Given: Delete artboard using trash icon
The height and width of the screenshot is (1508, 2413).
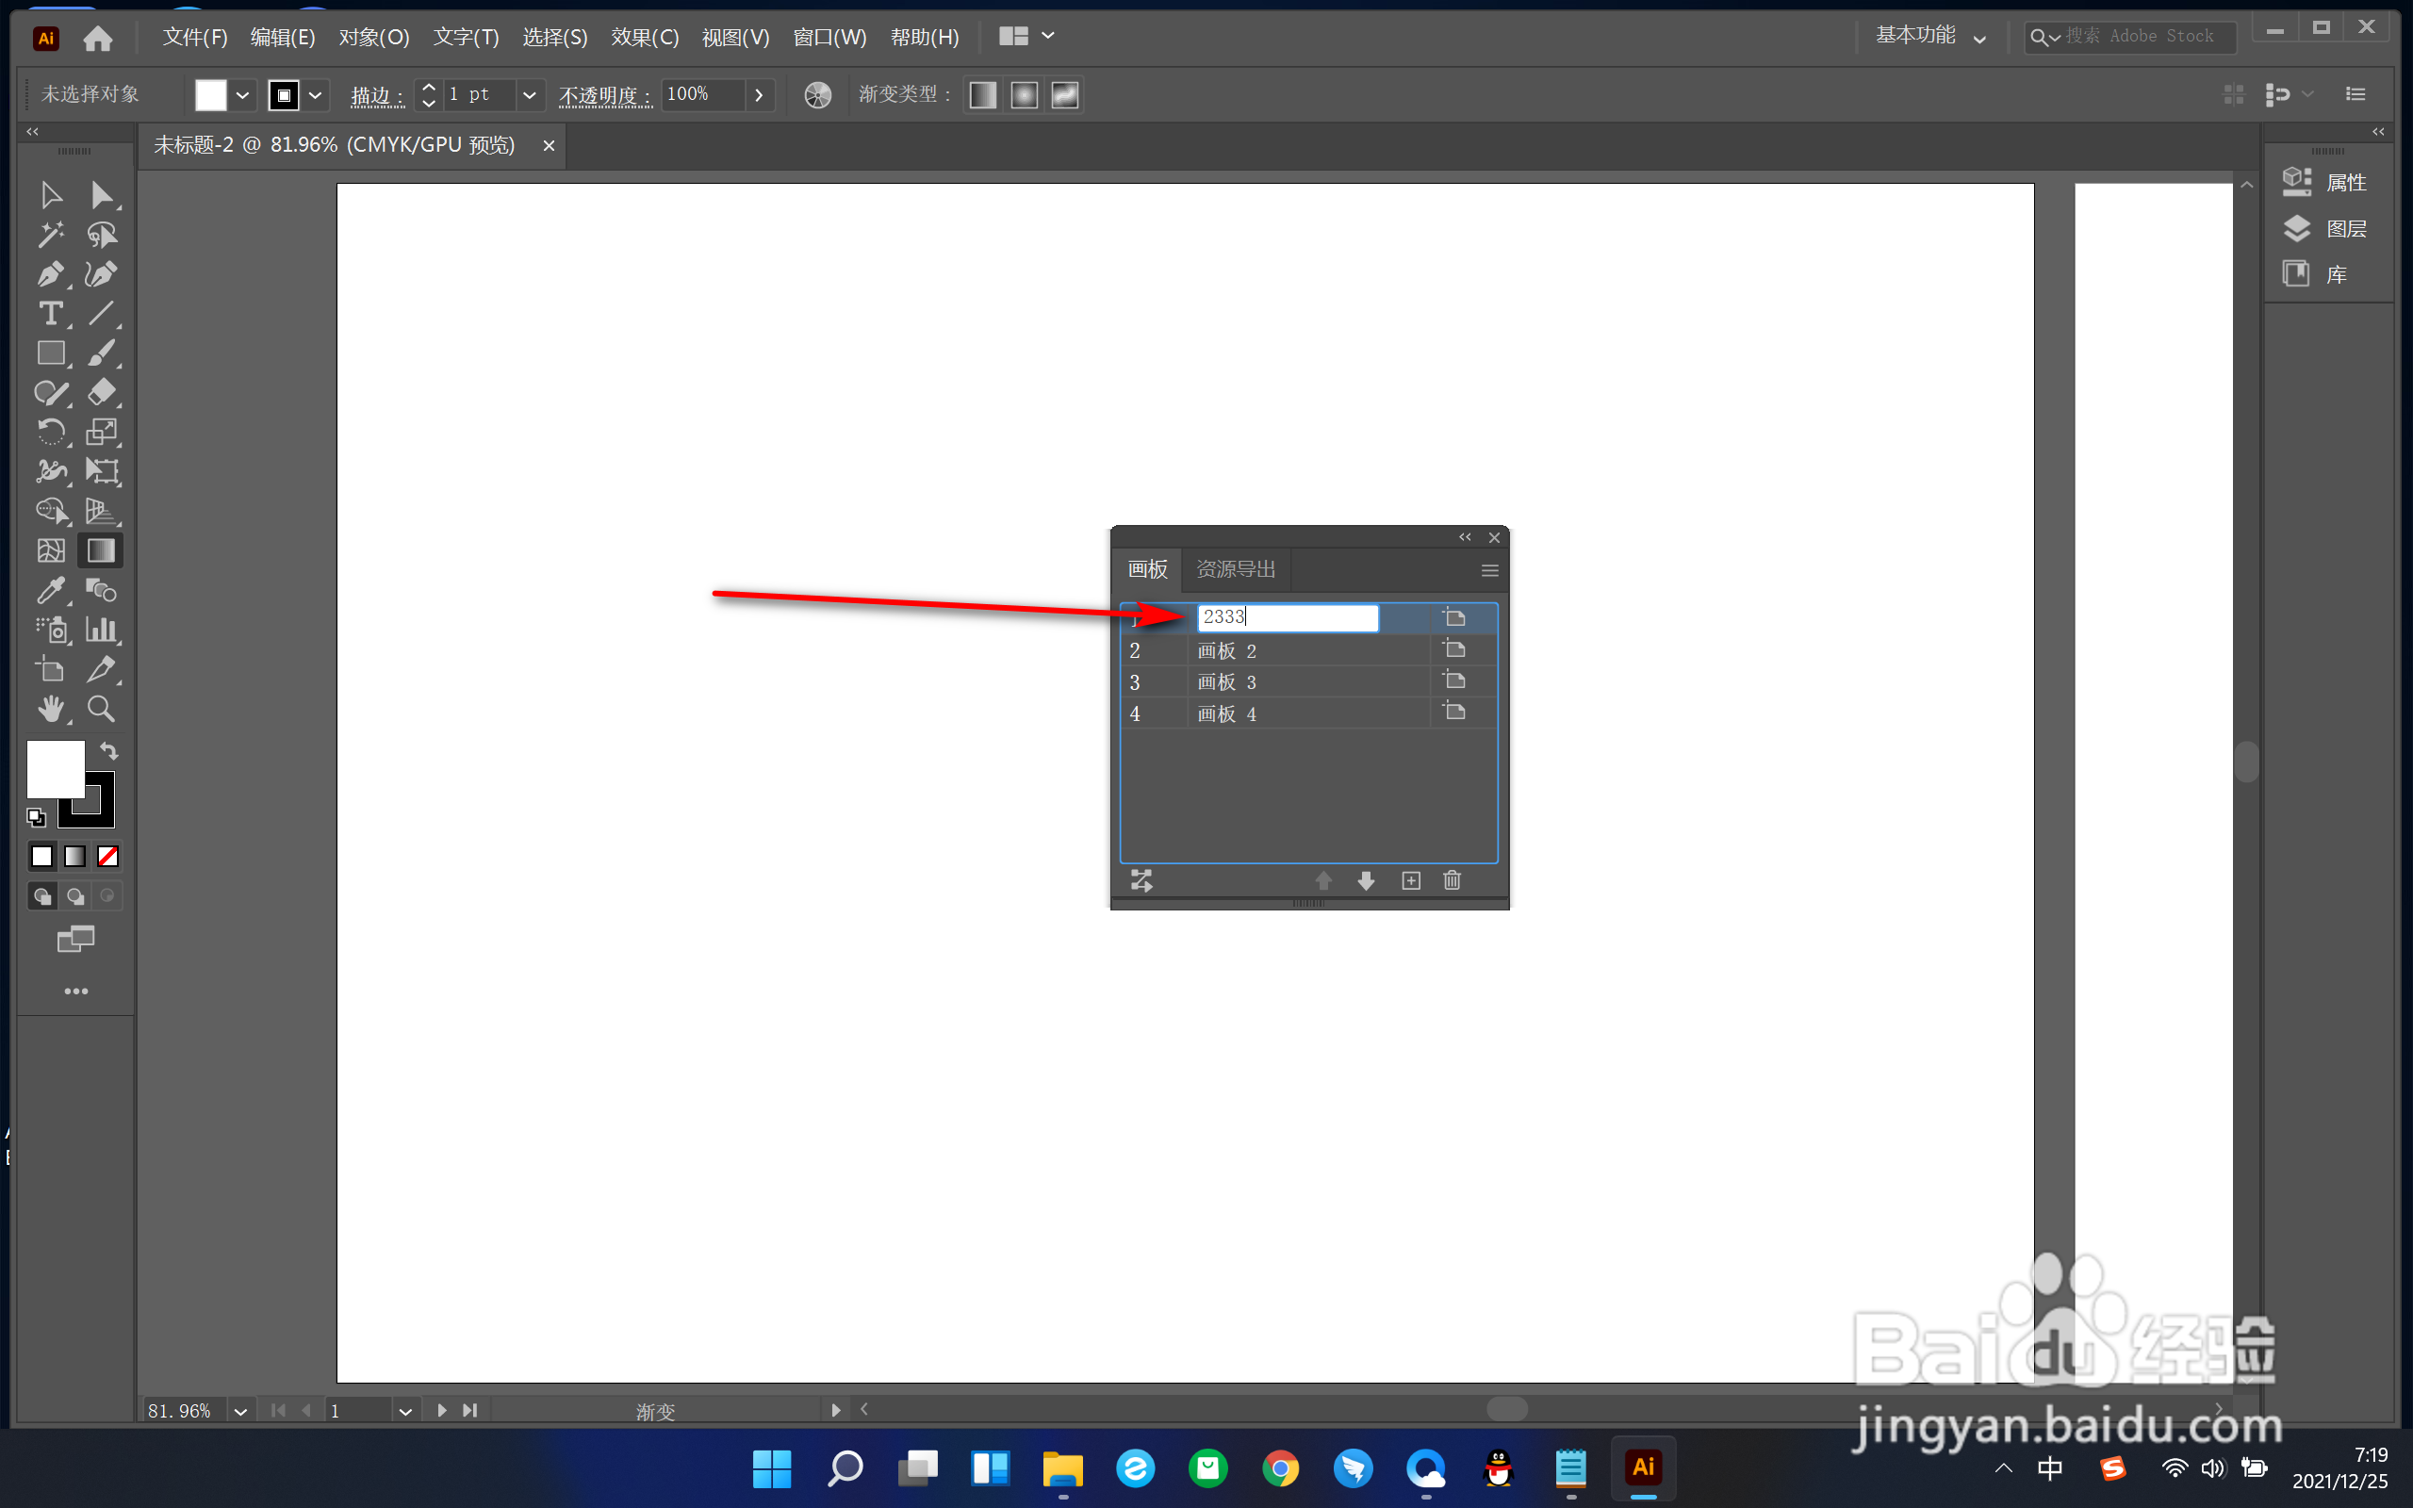Looking at the screenshot, I should pyautogui.click(x=1452, y=880).
